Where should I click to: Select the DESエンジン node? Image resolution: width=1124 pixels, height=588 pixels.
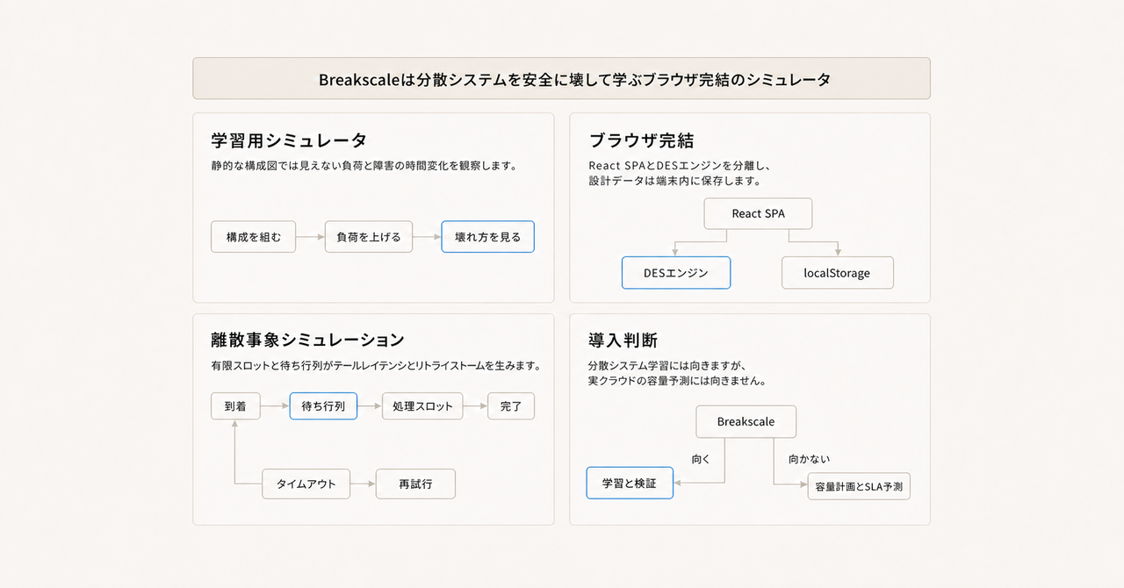(675, 273)
